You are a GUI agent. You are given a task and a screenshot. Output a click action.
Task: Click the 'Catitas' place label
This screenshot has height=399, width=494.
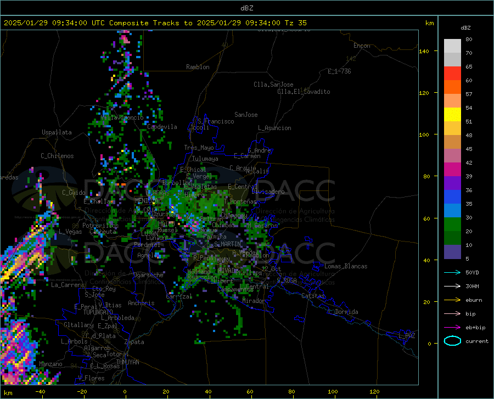click(x=313, y=296)
